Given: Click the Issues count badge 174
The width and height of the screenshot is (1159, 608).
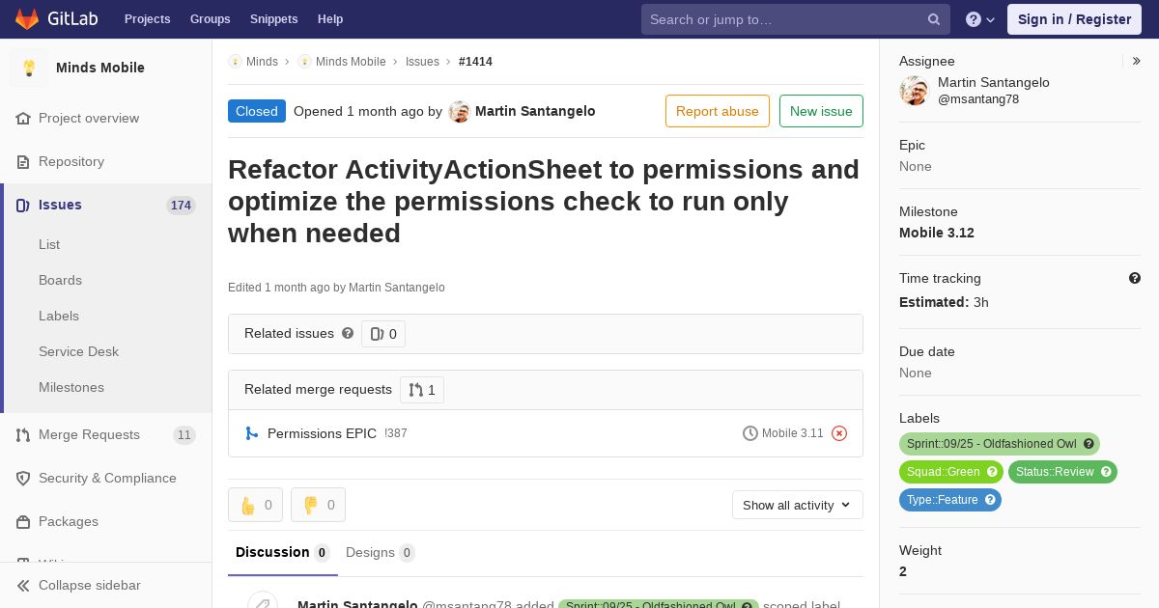Looking at the screenshot, I should pyautogui.click(x=181, y=206).
